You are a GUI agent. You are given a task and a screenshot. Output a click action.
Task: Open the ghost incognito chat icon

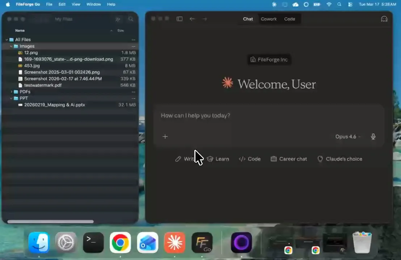tap(384, 19)
